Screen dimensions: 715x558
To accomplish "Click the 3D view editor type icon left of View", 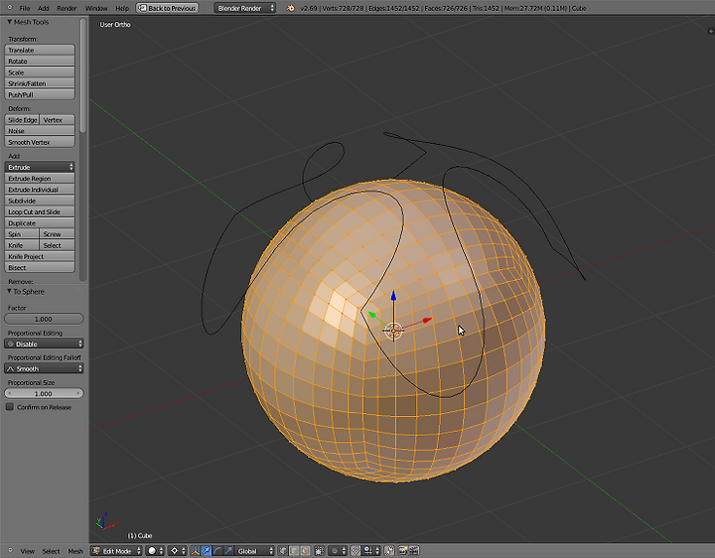I will click(x=10, y=550).
